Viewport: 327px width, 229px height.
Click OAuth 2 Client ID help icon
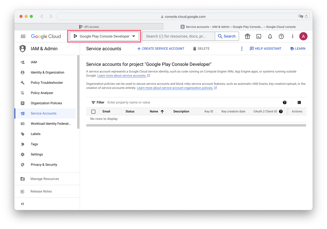point(281,111)
